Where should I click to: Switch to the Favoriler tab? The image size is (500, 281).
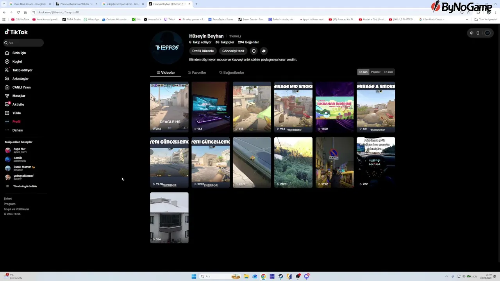[x=197, y=73]
